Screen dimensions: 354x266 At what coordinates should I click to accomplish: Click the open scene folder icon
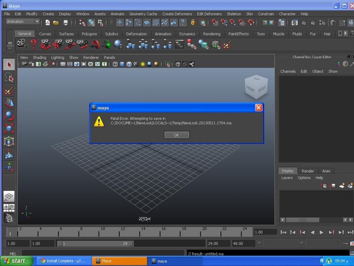coord(56,22)
